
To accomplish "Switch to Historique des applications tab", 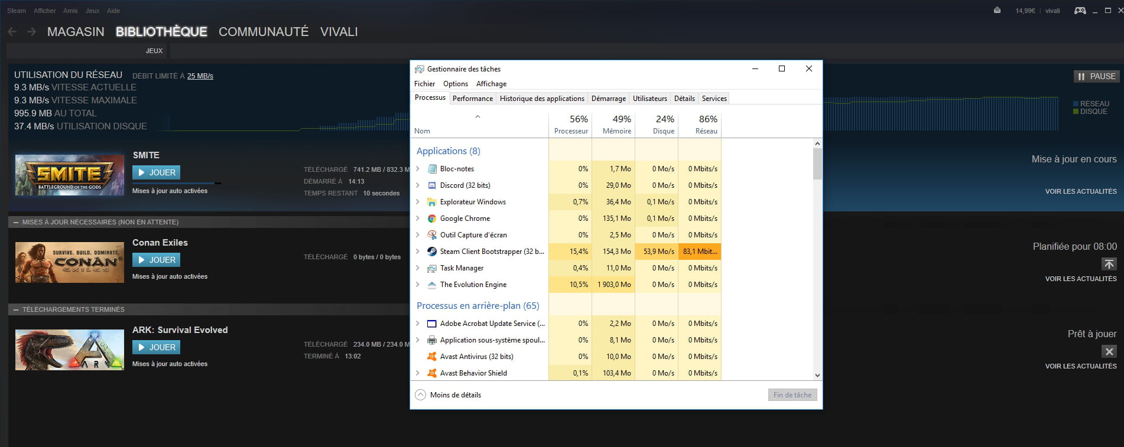I will pos(542,99).
